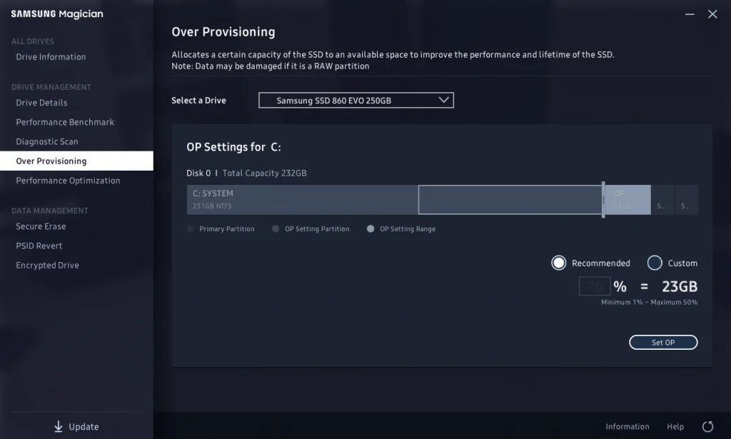Select the Recommended radio button

tap(558, 263)
